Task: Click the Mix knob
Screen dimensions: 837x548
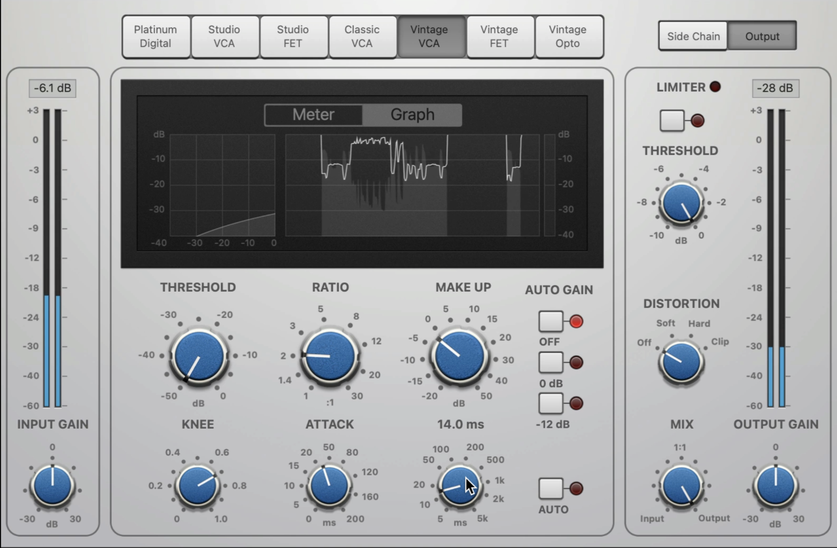Action: tap(681, 486)
